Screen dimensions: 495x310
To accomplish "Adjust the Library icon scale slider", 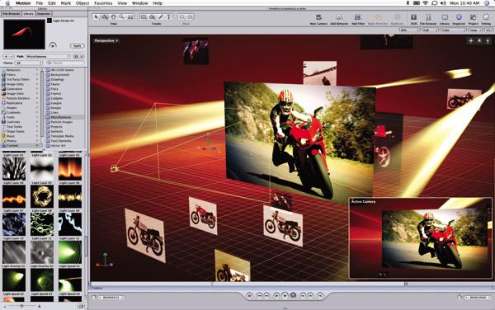I will click(x=21, y=306).
